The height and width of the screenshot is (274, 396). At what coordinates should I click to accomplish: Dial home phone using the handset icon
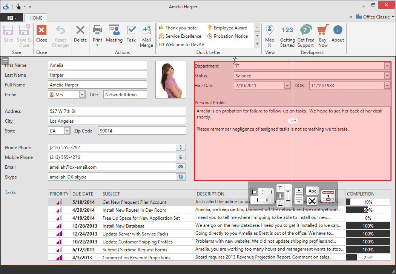pyautogui.click(x=180, y=147)
